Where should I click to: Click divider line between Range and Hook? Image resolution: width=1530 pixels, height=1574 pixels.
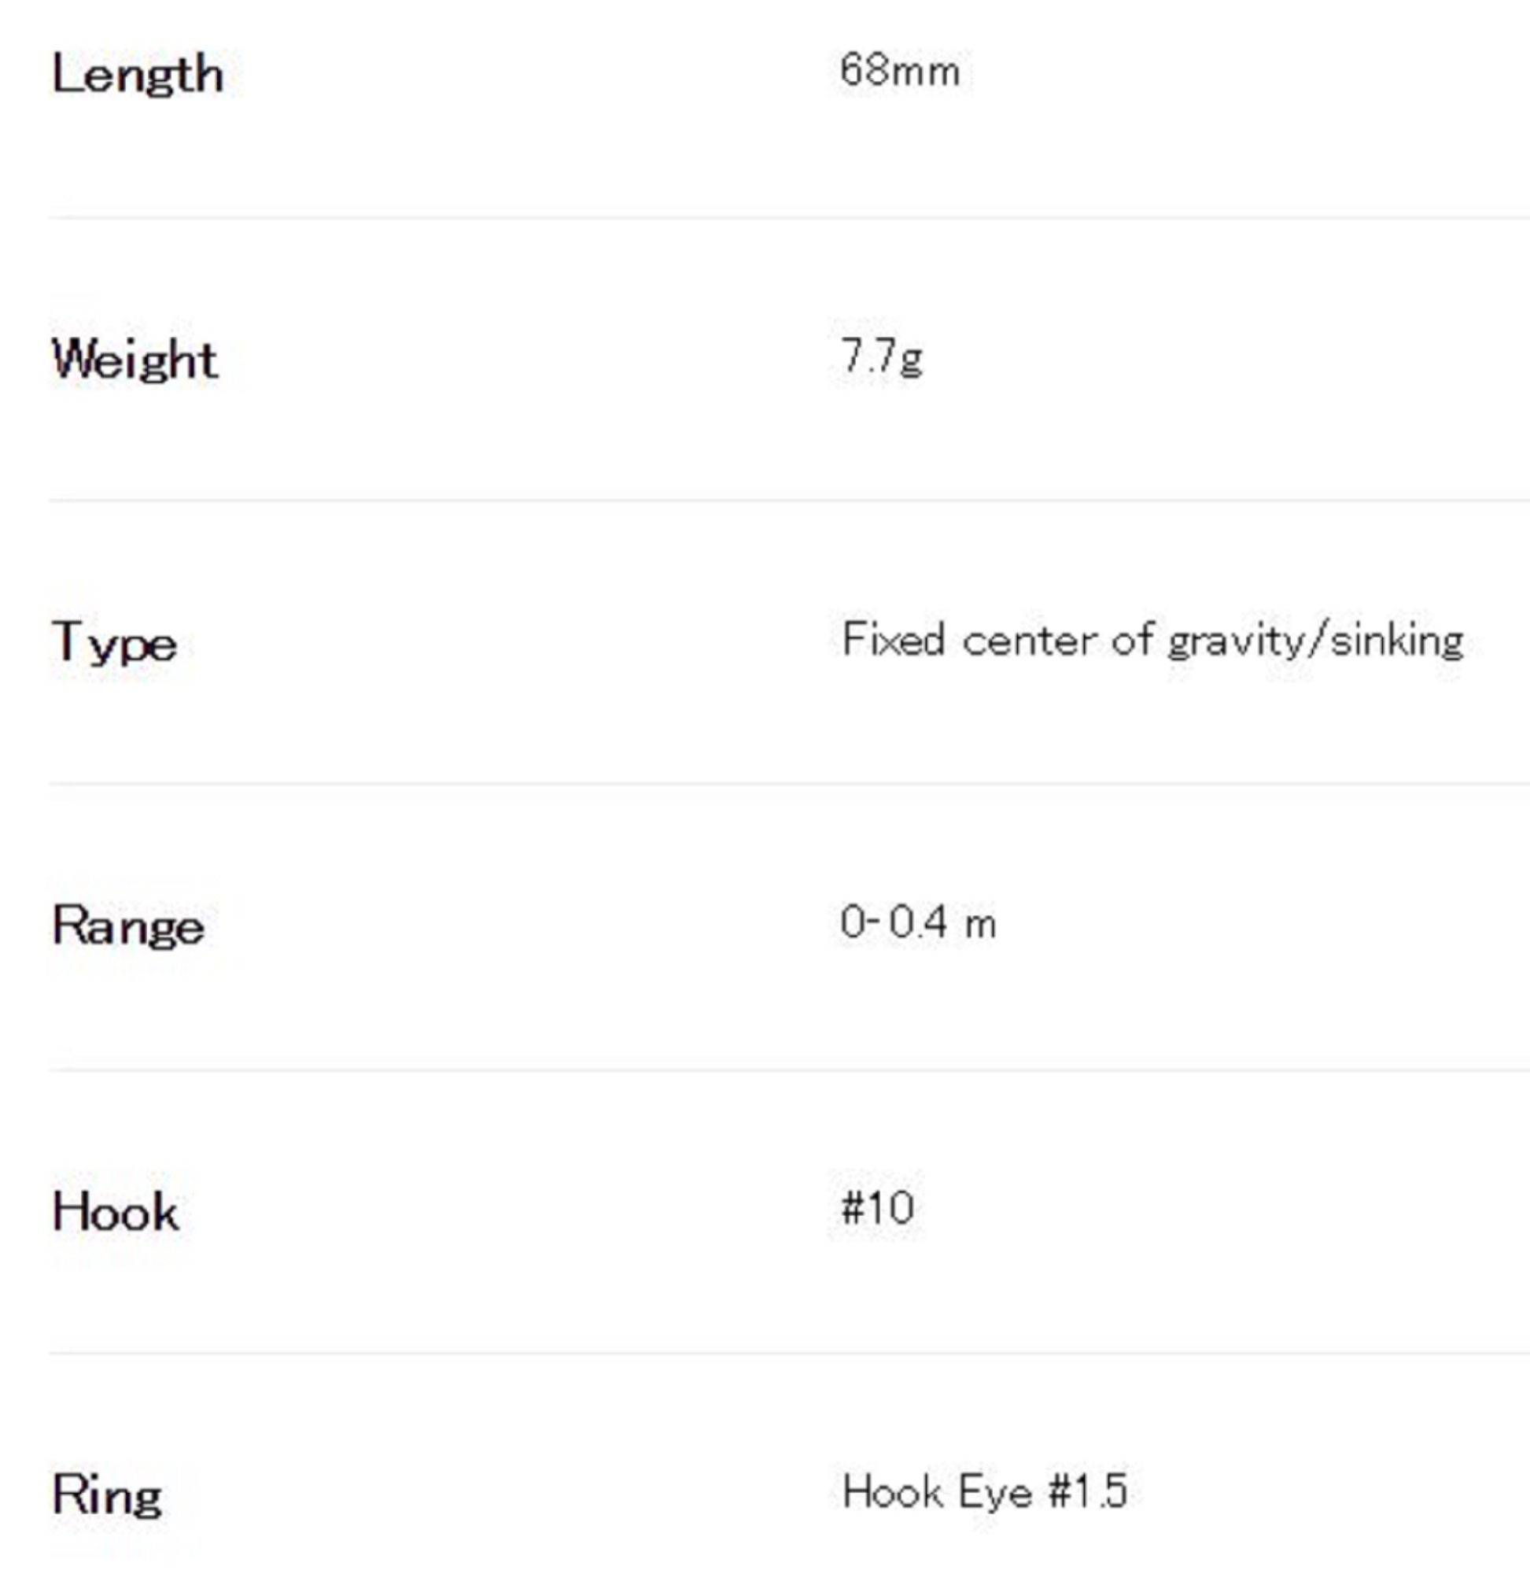tap(787, 1070)
